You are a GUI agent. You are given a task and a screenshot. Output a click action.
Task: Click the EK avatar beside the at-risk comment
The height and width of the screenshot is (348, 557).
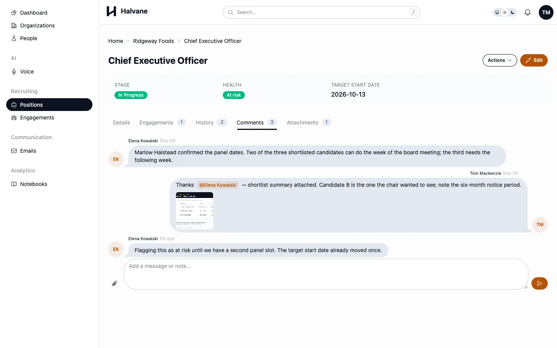tap(116, 249)
